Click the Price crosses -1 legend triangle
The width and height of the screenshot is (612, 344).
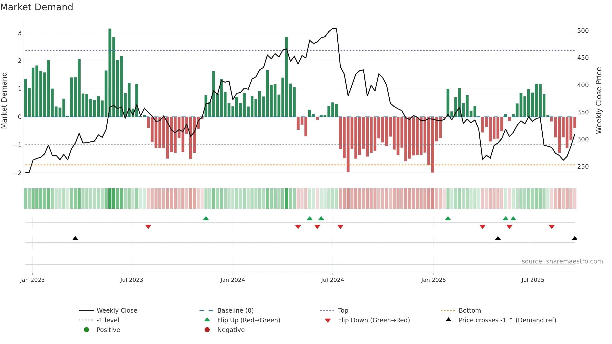pos(449,320)
